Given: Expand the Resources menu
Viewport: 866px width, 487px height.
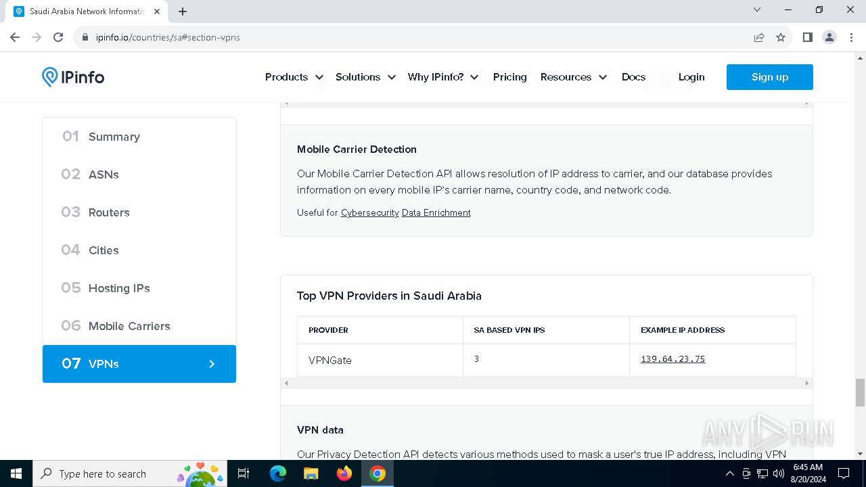Looking at the screenshot, I should click(x=573, y=77).
